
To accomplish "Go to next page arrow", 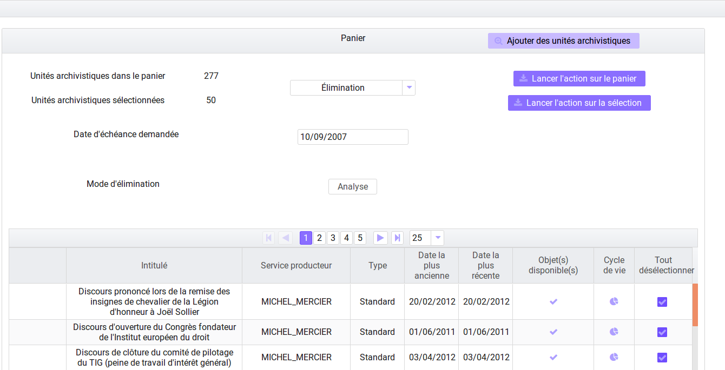I will (x=380, y=238).
